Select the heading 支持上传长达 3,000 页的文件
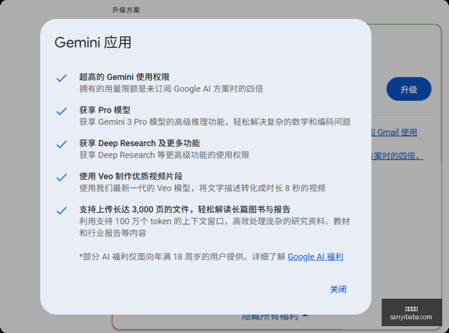Screen dimensions: 449x333 [185, 210]
